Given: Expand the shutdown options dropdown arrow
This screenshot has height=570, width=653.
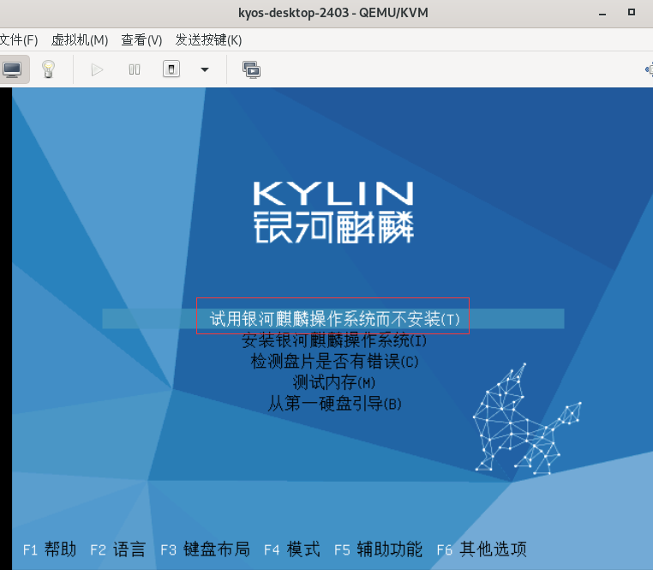Looking at the screenshot, I should 205,69.
